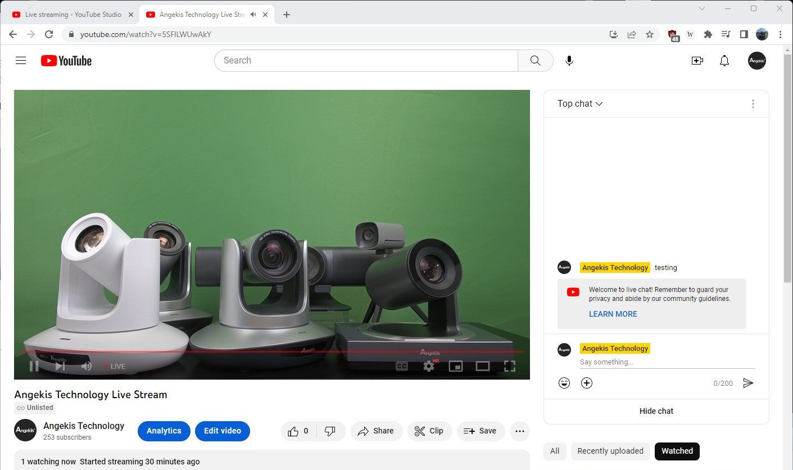Open the emoji picker in live chat

[x=564, y=382]
